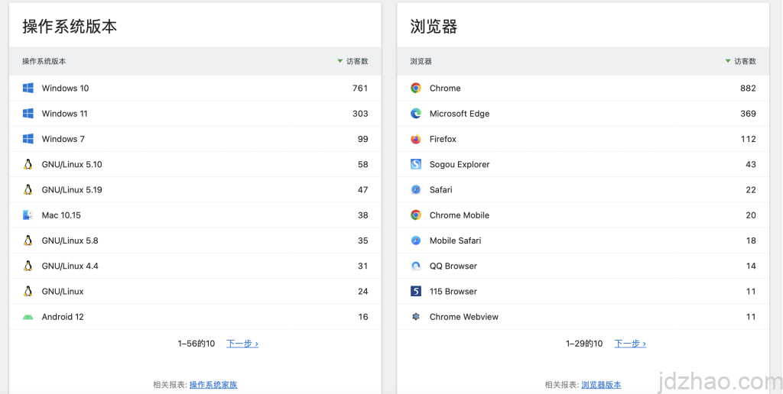This screenshot has height=394, width=783.
Task: Open the 浏览器版本 related report
Action: (601, 385)
